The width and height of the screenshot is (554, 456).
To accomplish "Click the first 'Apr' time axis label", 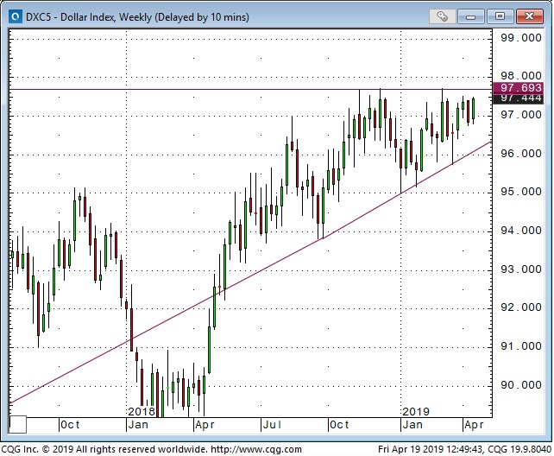I will [205, 425].
